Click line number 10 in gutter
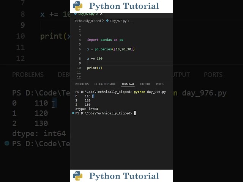Image resolution: width=243 pixels, height=182 pixels. point(79,68)
